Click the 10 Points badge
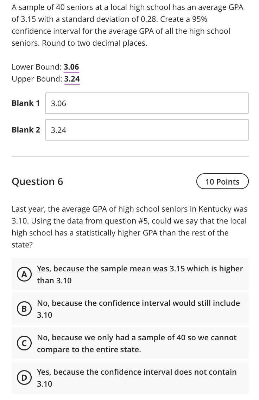This screenshot has height=400, width=259. click(222, 182)
